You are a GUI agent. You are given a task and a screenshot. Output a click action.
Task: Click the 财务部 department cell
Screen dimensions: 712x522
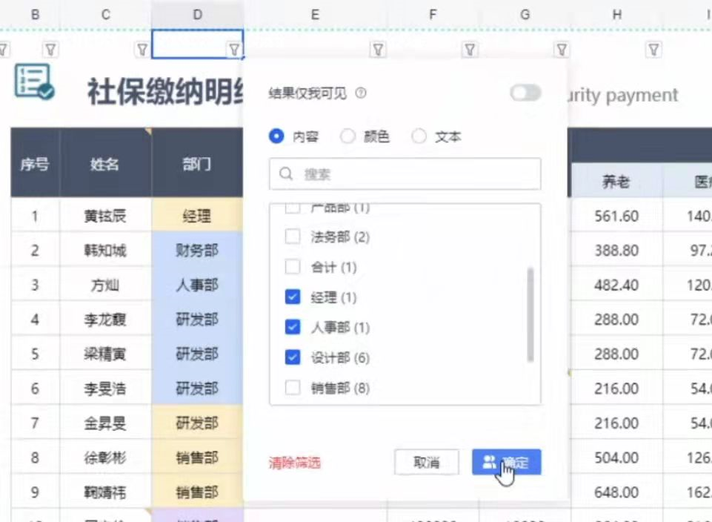click(197, 251)
